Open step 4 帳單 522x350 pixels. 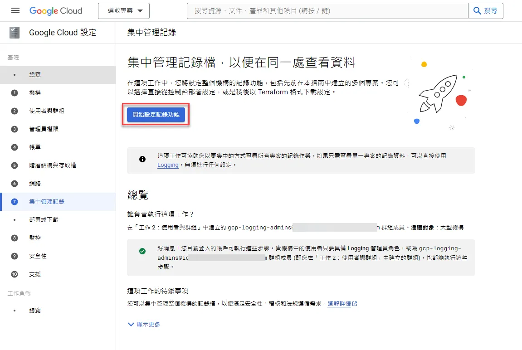tap(58, 147)
